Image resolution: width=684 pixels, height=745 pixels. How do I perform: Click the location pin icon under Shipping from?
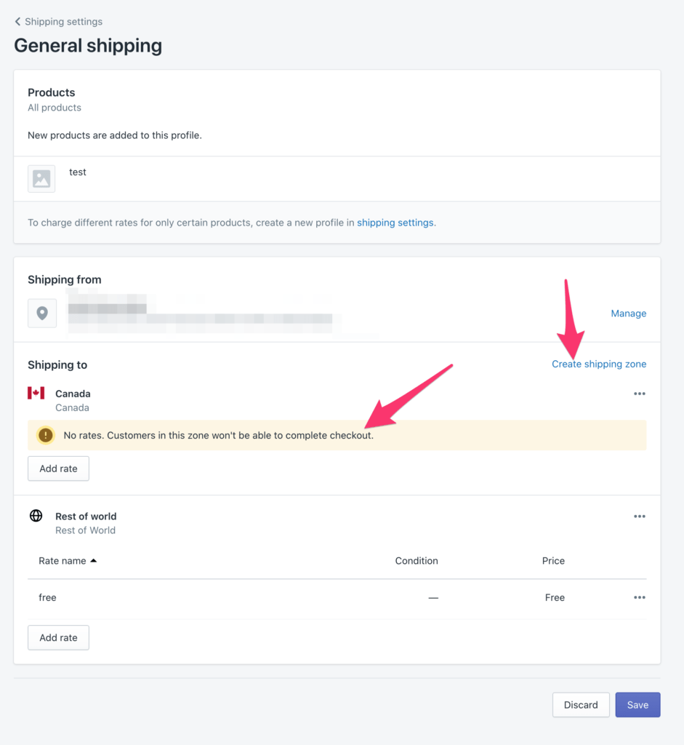(x=41, y=313)
